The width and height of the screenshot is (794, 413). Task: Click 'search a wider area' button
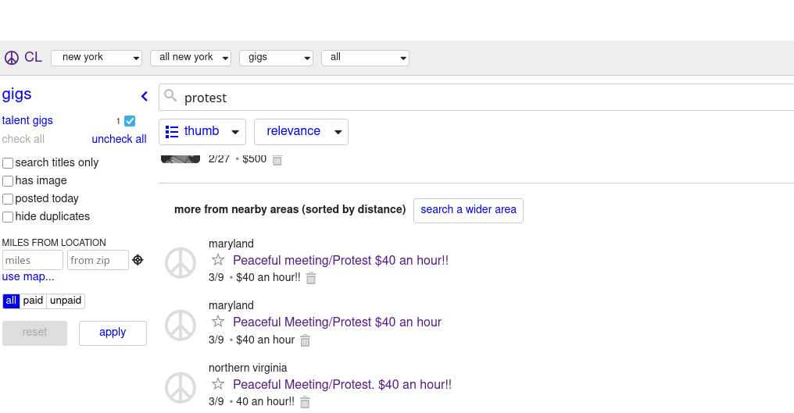[x=468, y=210]
